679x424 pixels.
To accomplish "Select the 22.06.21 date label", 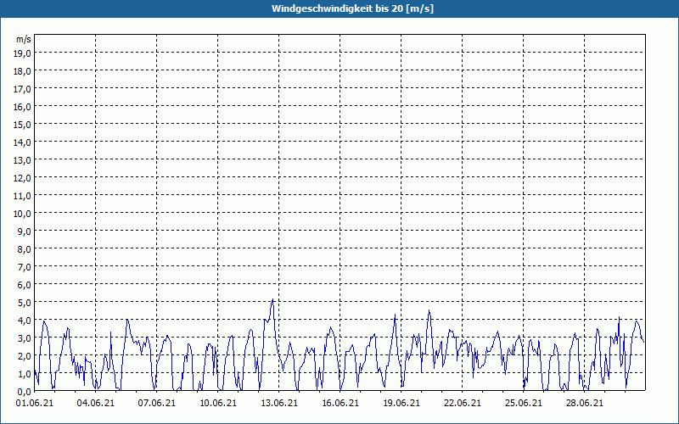I will click(463, 404).
